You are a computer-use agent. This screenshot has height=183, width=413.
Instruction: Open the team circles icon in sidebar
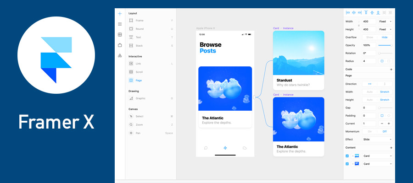pyautogui.click(x=120, y=56)
